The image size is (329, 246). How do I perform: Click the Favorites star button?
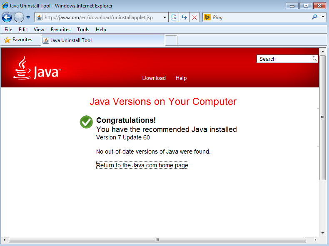[18, 40]
